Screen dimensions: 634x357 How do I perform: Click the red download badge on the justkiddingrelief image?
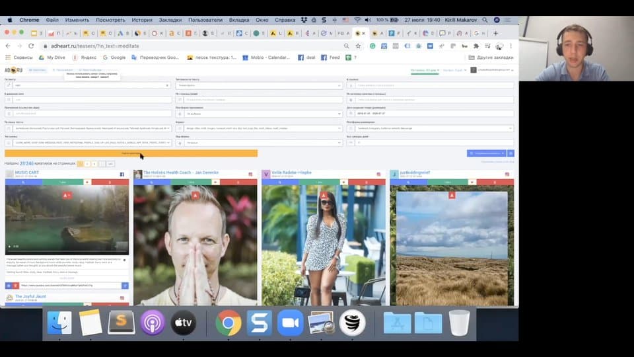tap(452, 195)
